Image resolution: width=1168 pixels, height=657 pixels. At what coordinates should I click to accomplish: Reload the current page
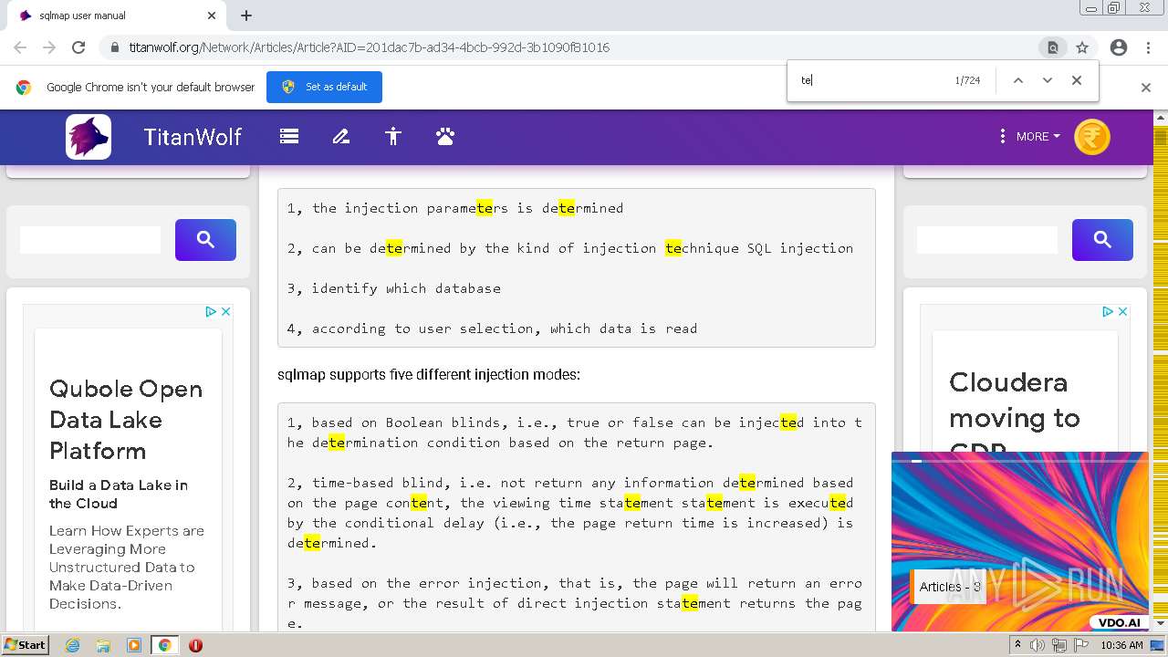pyautogui.click(x=78, y=47)
